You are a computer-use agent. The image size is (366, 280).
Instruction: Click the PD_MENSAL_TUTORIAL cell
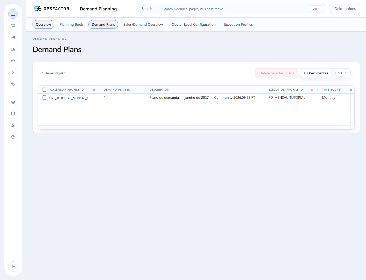click(287, 97)
